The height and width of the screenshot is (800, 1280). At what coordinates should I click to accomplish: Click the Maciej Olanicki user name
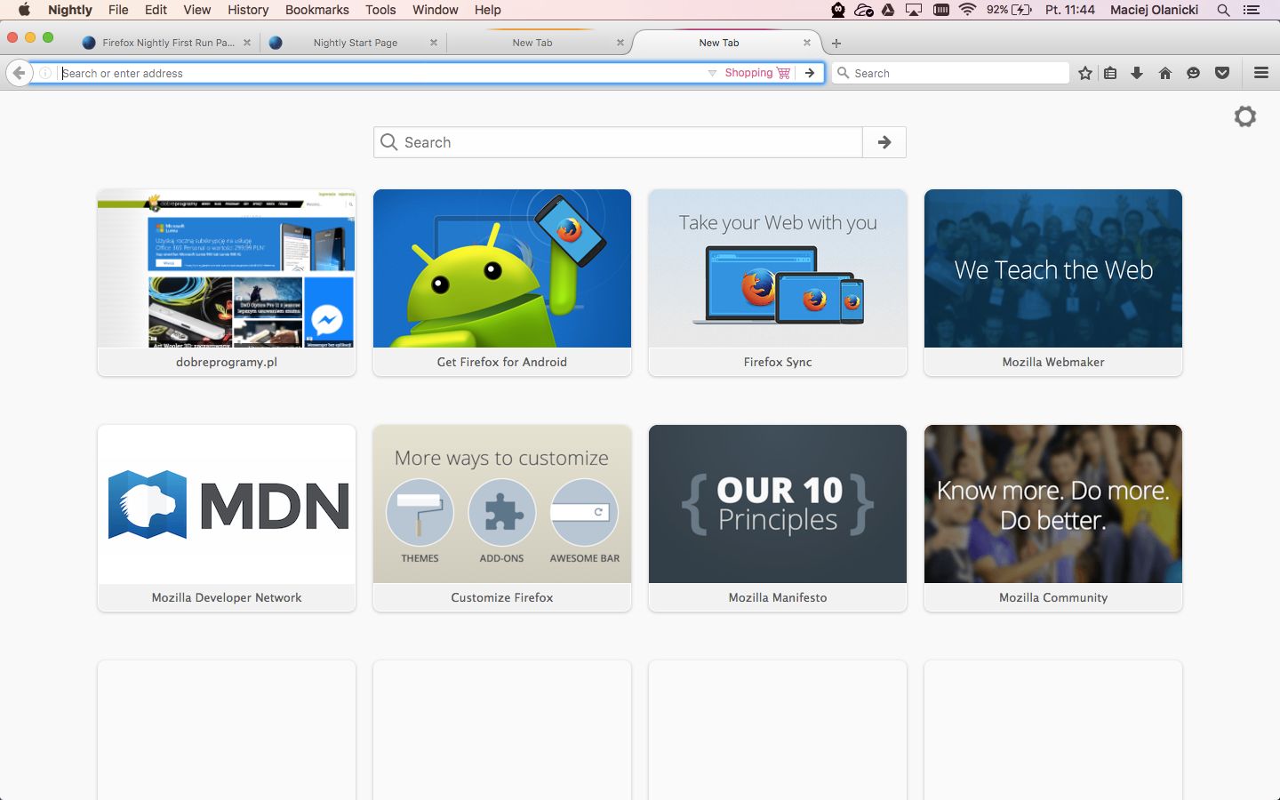pos(1154,10)
